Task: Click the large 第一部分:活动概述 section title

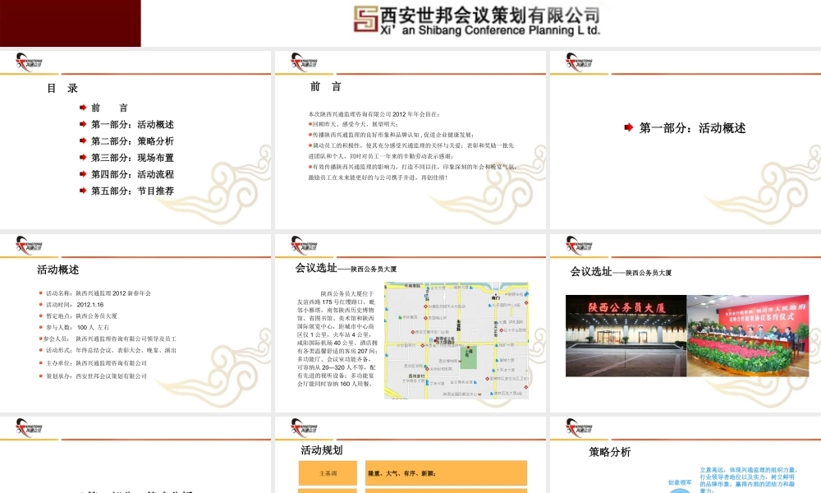Action: (x=692, y=128)
